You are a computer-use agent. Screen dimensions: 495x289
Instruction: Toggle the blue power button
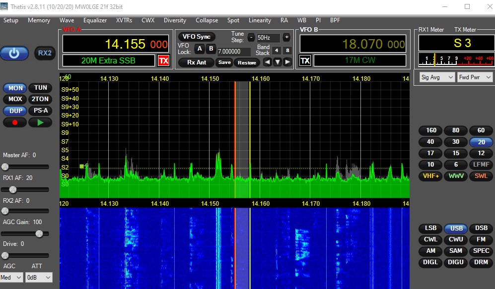click(x=14, y=53)
